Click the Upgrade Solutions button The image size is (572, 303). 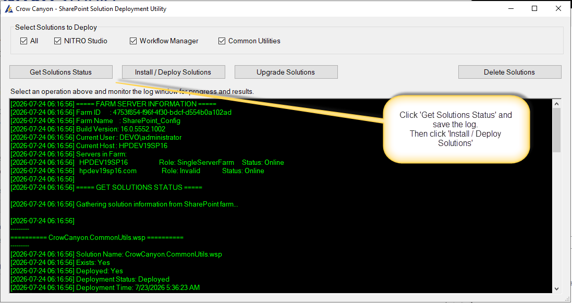click(x=286, y=72)
